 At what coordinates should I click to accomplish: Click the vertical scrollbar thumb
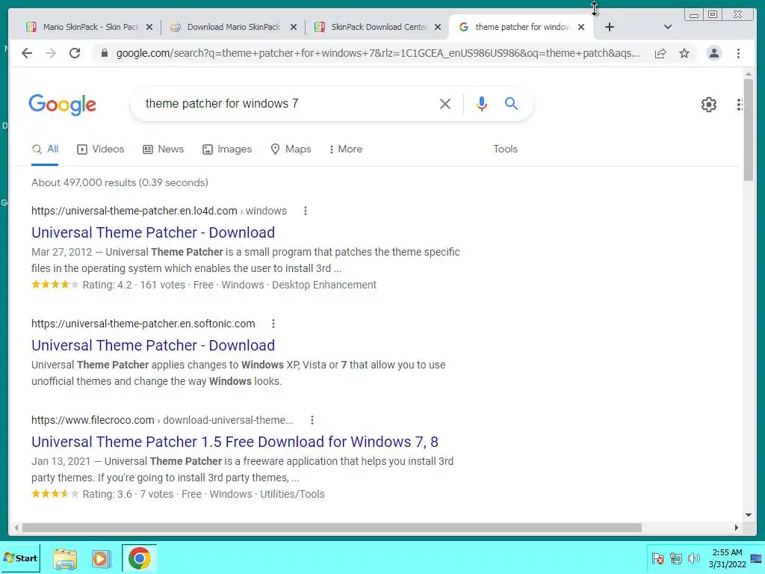(x=749, y=130)
